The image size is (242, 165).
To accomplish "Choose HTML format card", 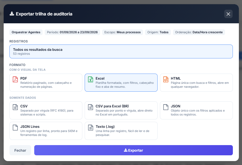I will (x=196, y=82).
